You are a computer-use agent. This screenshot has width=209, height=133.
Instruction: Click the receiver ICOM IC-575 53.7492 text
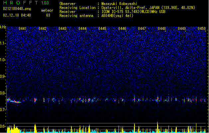133,12
